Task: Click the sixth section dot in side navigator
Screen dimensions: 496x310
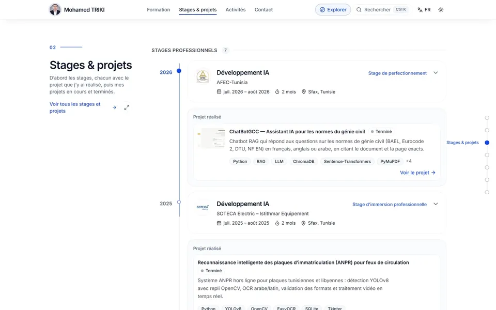Action: pyautogui.click(x=487, y=180)
